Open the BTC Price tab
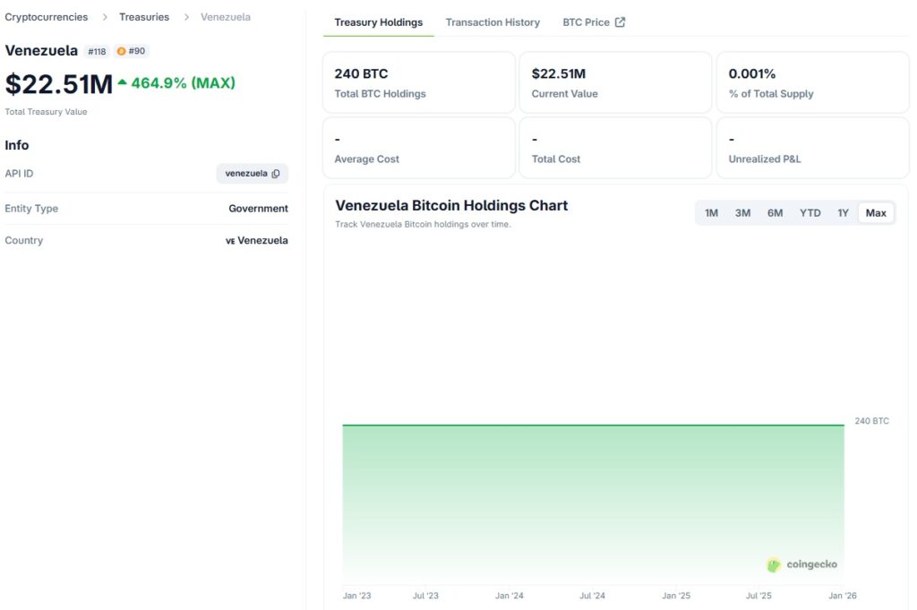917x610 pixels. (x=587, y=21)
